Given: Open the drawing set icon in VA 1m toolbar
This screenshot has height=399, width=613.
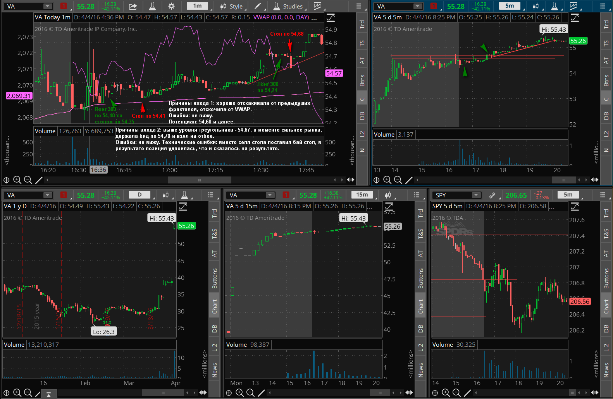Looking at the screenshot, I should [x=317, y=6].
